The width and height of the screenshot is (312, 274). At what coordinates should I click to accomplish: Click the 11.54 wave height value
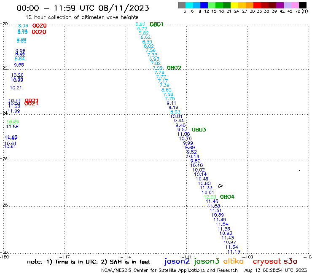click(x=222, y=224)
